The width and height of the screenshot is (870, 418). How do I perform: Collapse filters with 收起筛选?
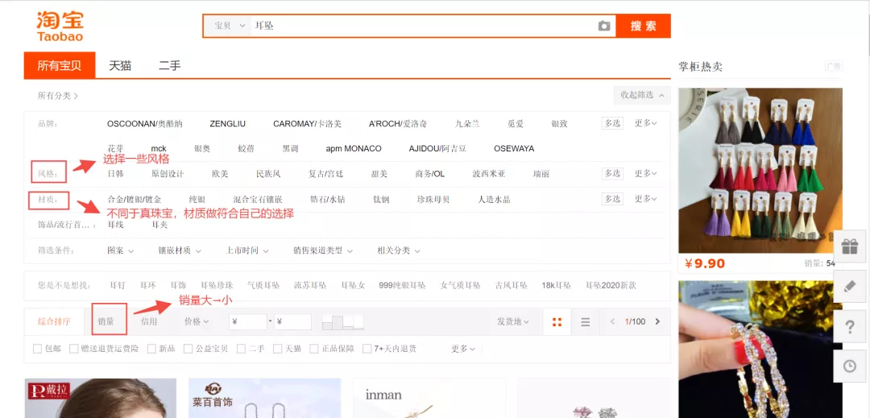pyautogui.click(x=642, y=95)
